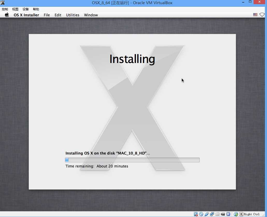Maximize the VirtualBox window
267x217 pixels.
click(x=250, y=2)
